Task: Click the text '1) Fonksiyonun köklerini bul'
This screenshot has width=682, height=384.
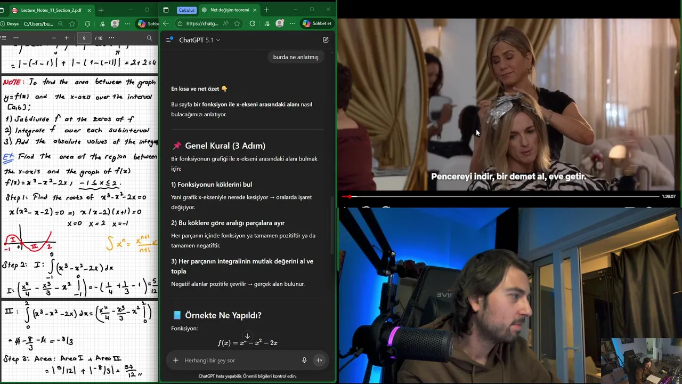Action: 212,185
